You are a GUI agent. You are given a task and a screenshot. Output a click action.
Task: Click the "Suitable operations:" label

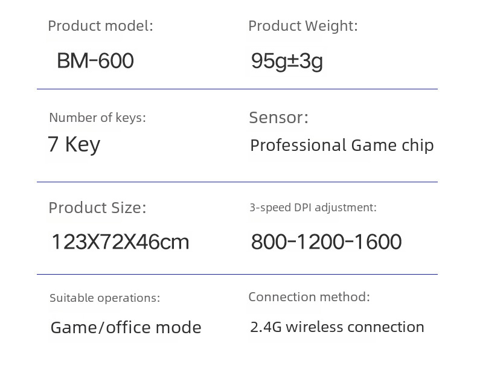click(x=104, y=298)
